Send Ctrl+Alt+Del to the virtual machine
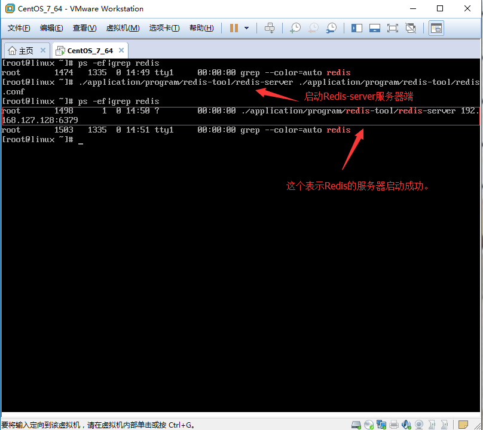483x430 pixels. (x=270, y=28)
